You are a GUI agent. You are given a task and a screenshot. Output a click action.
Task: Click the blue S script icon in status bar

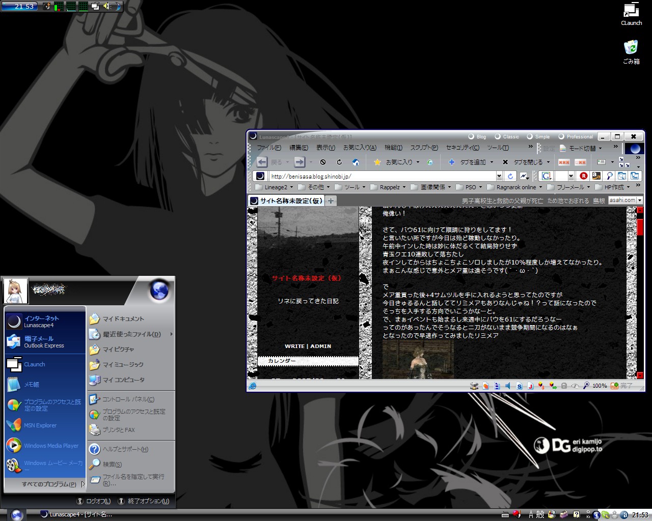pyautogui.click(x=519, y=386)
